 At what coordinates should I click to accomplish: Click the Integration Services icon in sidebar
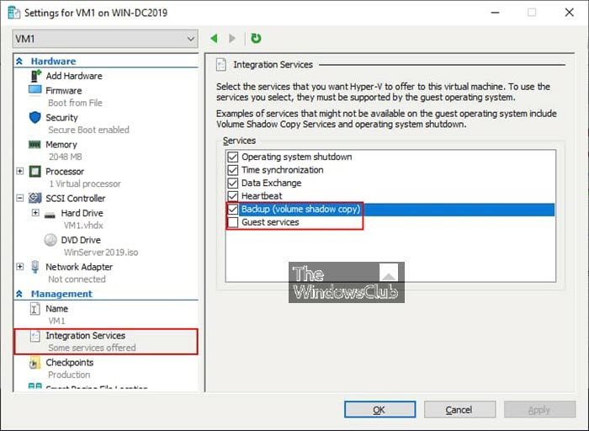35,336
